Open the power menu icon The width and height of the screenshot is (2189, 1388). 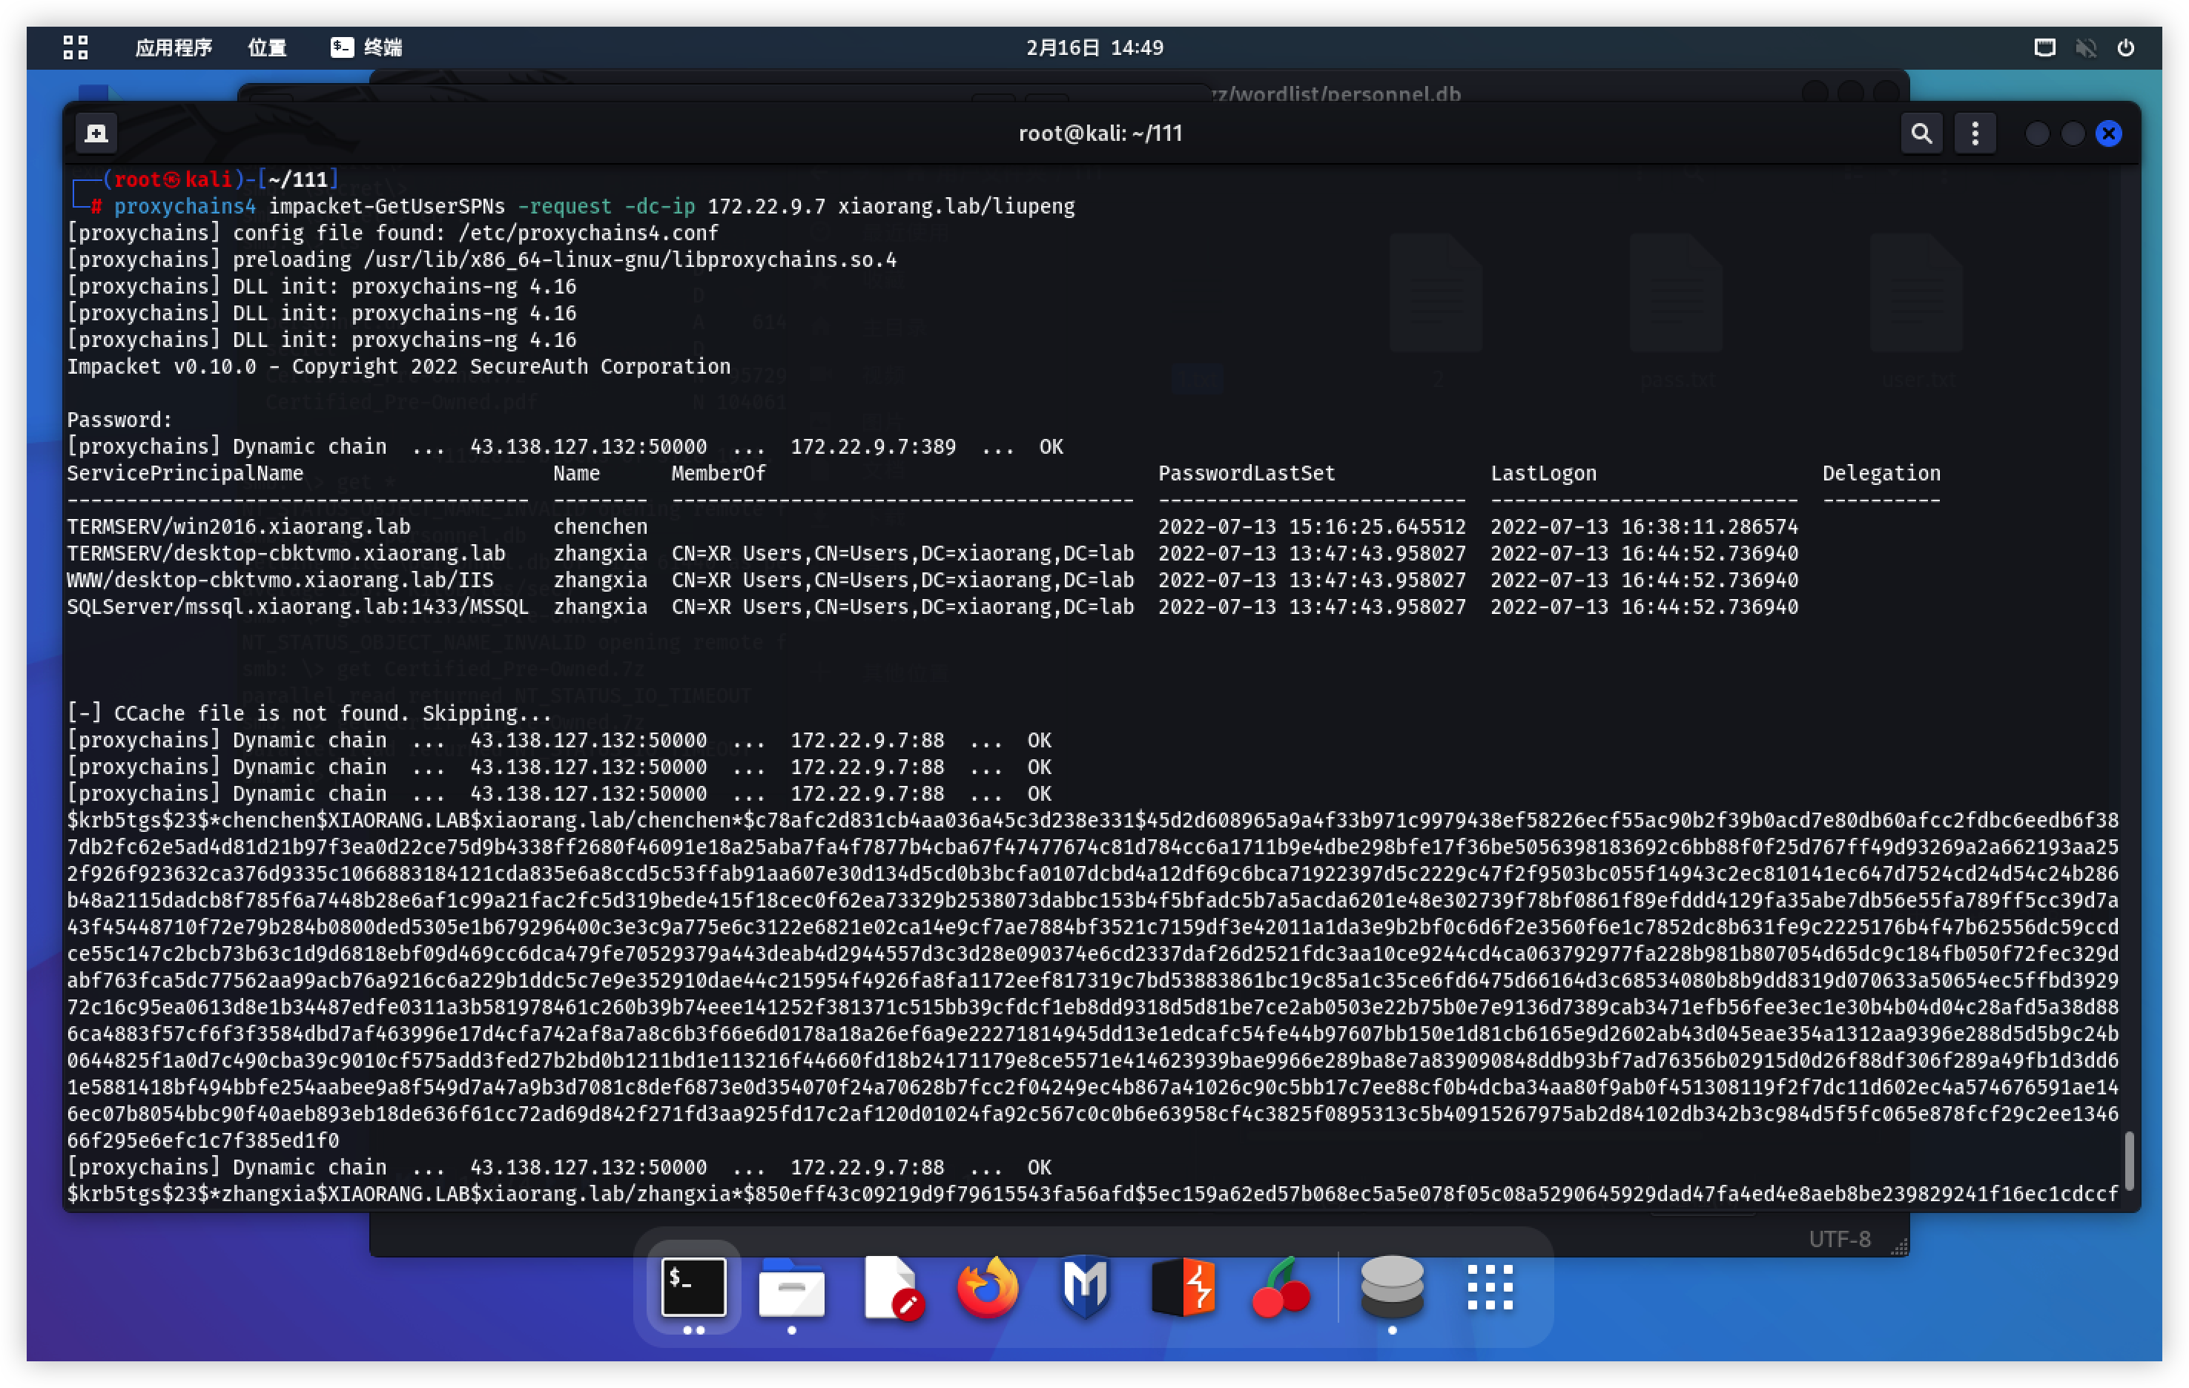tap(2125, 47)
